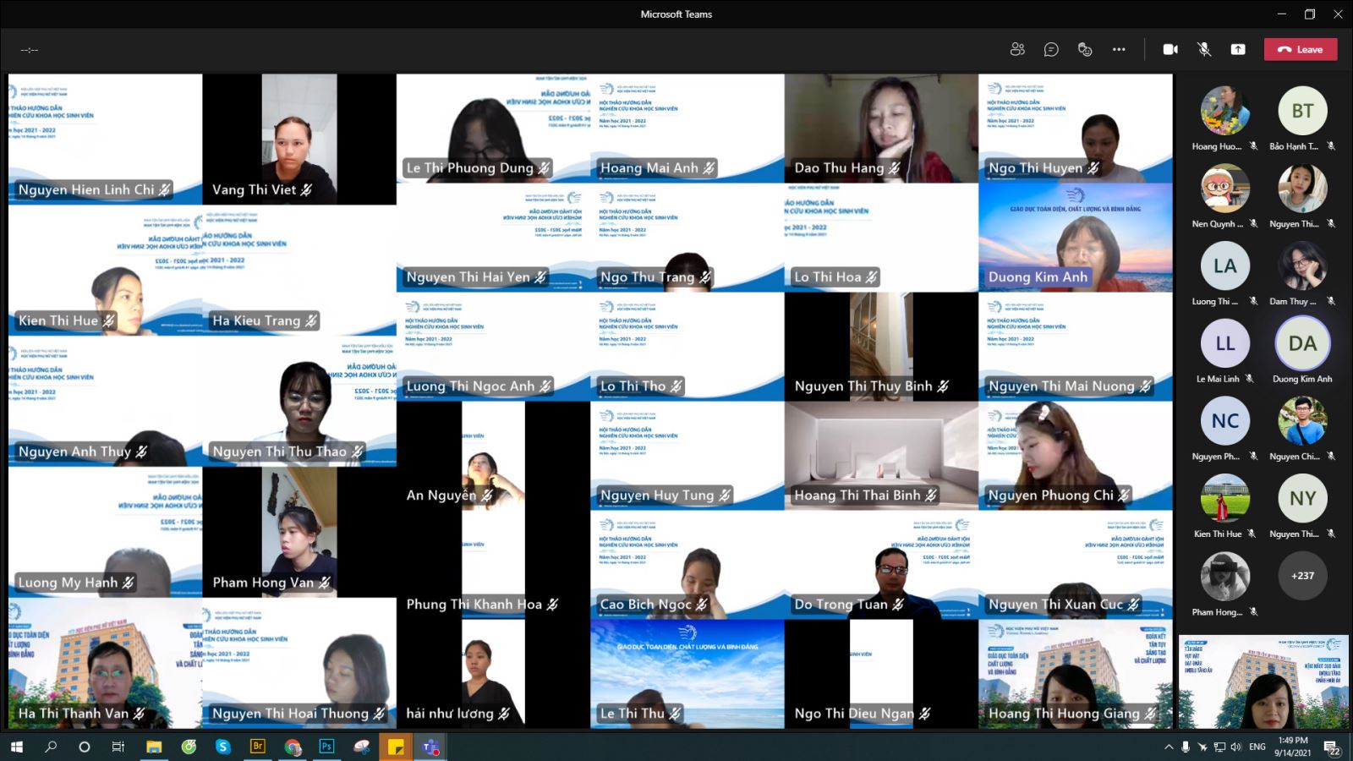Select the Hoang Huo... participant avatar

(x=1225, y=111)
